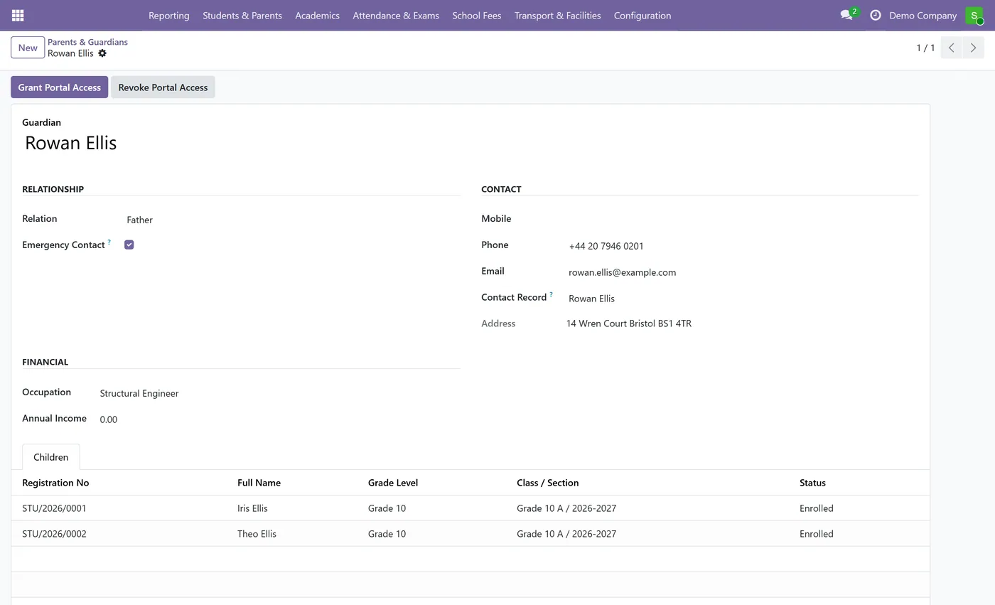Viewport: 995px width, 605px height.
Task: Open the Iris Ellis child row
Action: point(470,508)
